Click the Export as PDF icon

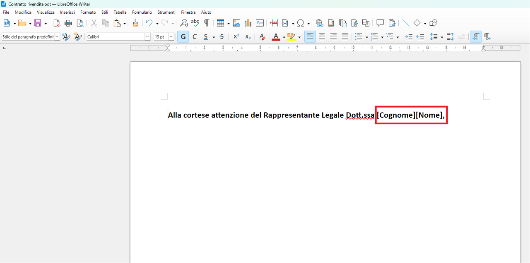point(57,23)
